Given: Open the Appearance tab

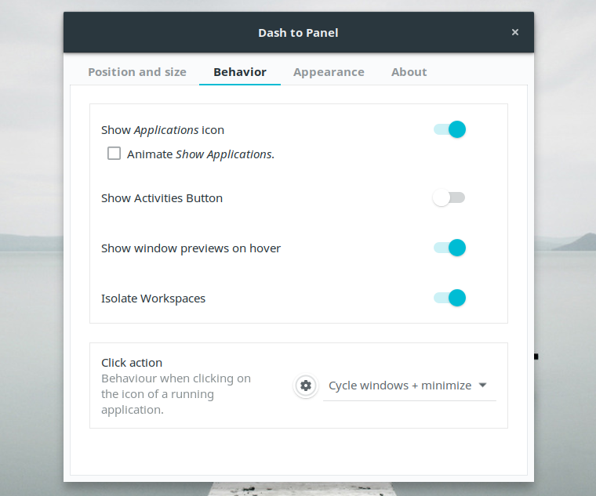Looking at the screenshot, I should click(329, 72).
